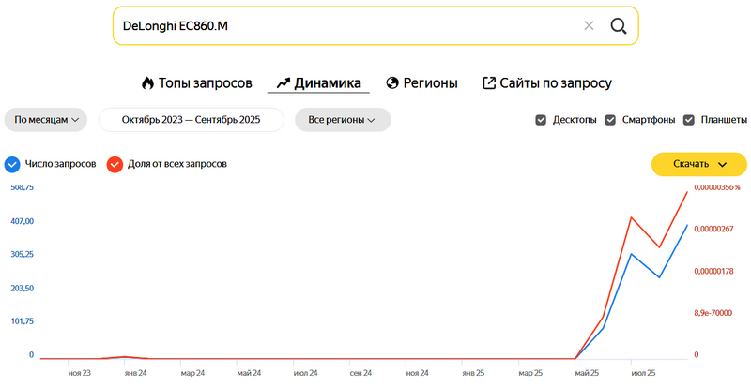This screenshot has height=387, width=751.
Task: Uncheck the Планшеты checkbox
Action: (x=688, y=120)
